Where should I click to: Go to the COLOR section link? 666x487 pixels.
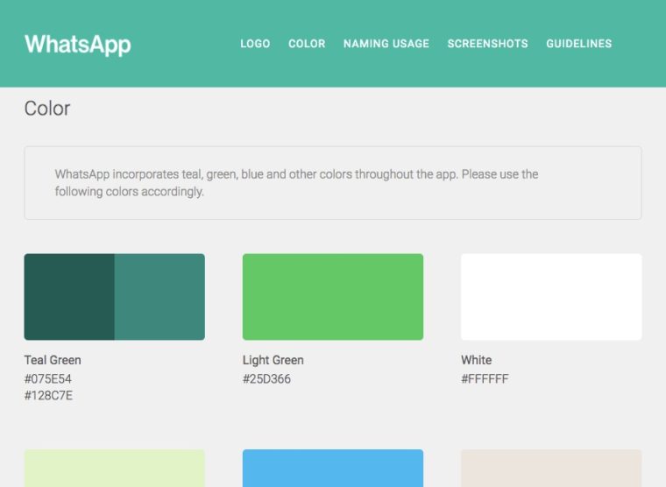pyautogui.click(x=307, y=44)
